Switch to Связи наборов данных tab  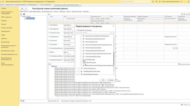pos(35,11)
